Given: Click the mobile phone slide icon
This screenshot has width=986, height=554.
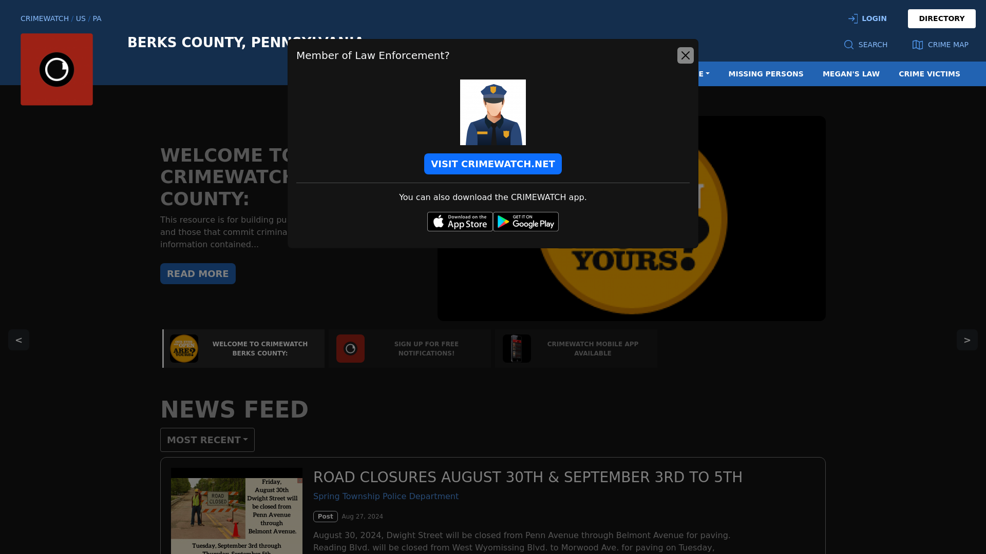Looking at the screenshot, I should (x=517, y=349).
